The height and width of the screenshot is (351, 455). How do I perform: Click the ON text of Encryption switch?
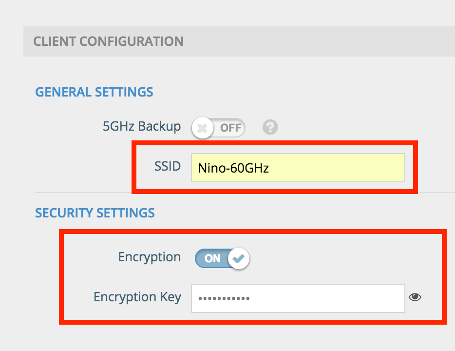212,258
